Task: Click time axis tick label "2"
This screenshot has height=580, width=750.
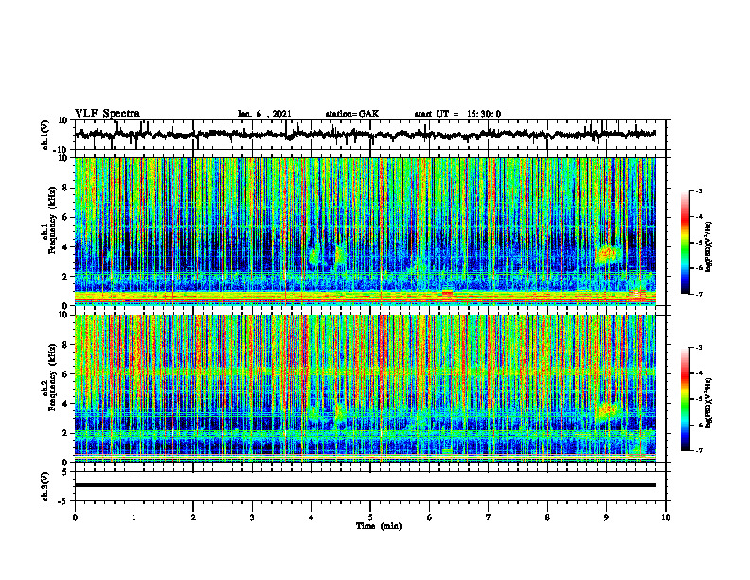Action: [x=193, y=517]
